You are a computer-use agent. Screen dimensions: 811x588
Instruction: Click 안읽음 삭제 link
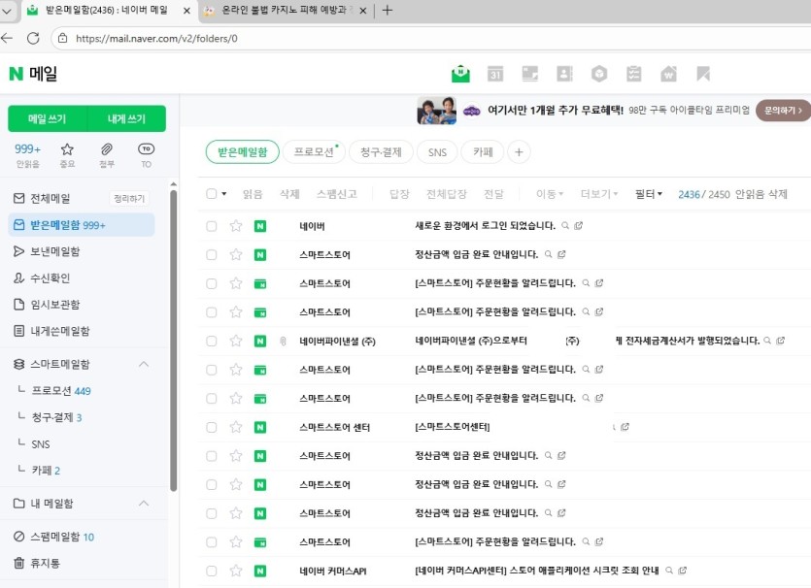[761, 194]
